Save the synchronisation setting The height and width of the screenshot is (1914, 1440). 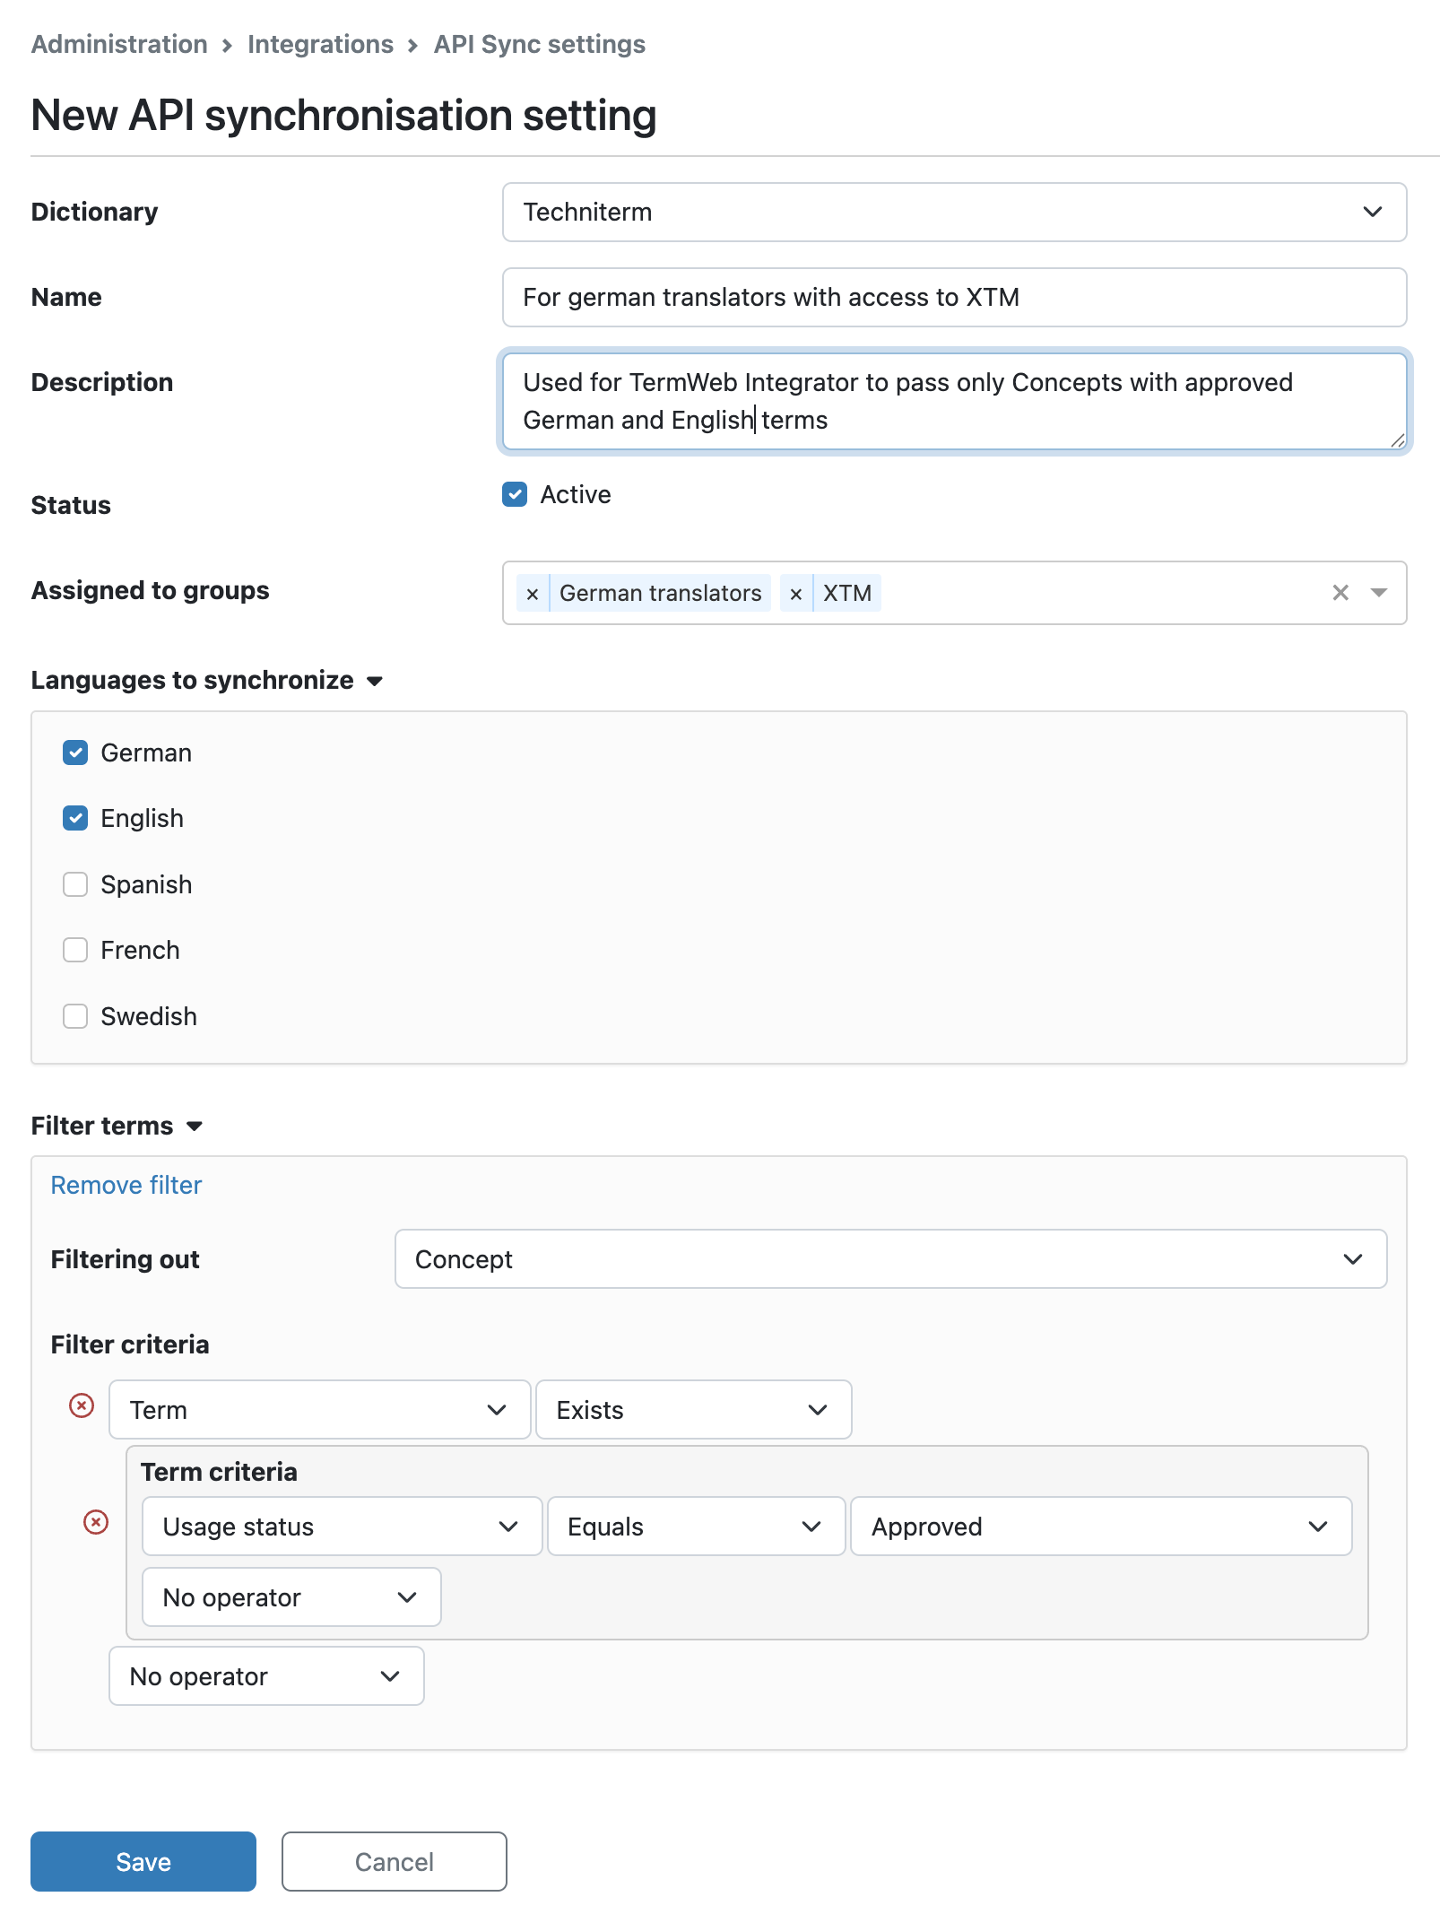tap(143, 1862)
